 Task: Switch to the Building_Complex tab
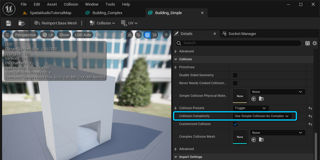point(107,13)
